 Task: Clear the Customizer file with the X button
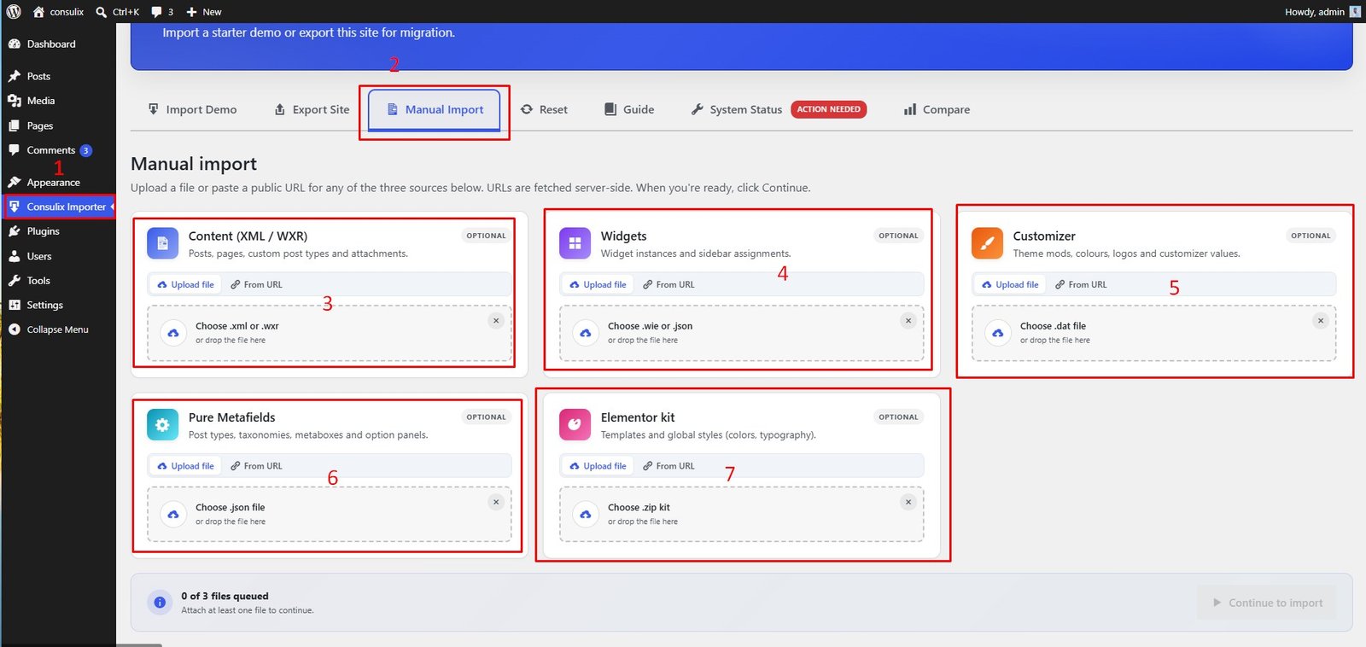coord(1321,321)
